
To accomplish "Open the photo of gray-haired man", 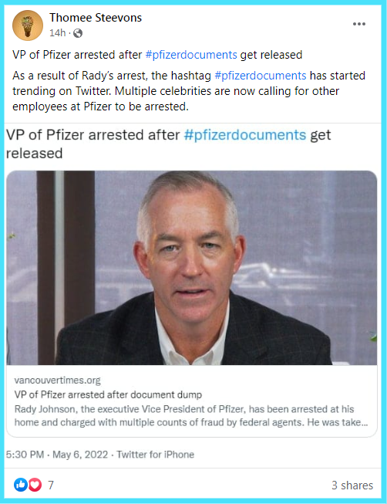I will [192, 268].
